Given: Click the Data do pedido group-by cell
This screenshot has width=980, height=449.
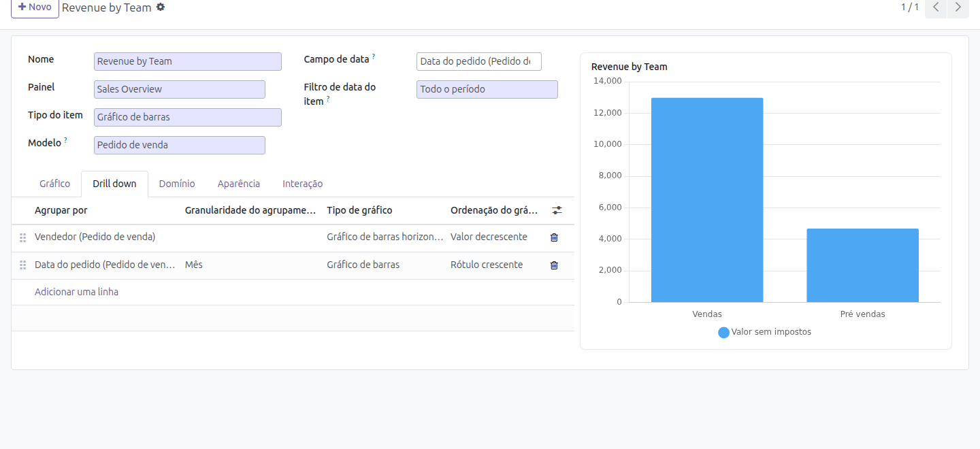Looking at the screenshot, I should click(105, 265).
